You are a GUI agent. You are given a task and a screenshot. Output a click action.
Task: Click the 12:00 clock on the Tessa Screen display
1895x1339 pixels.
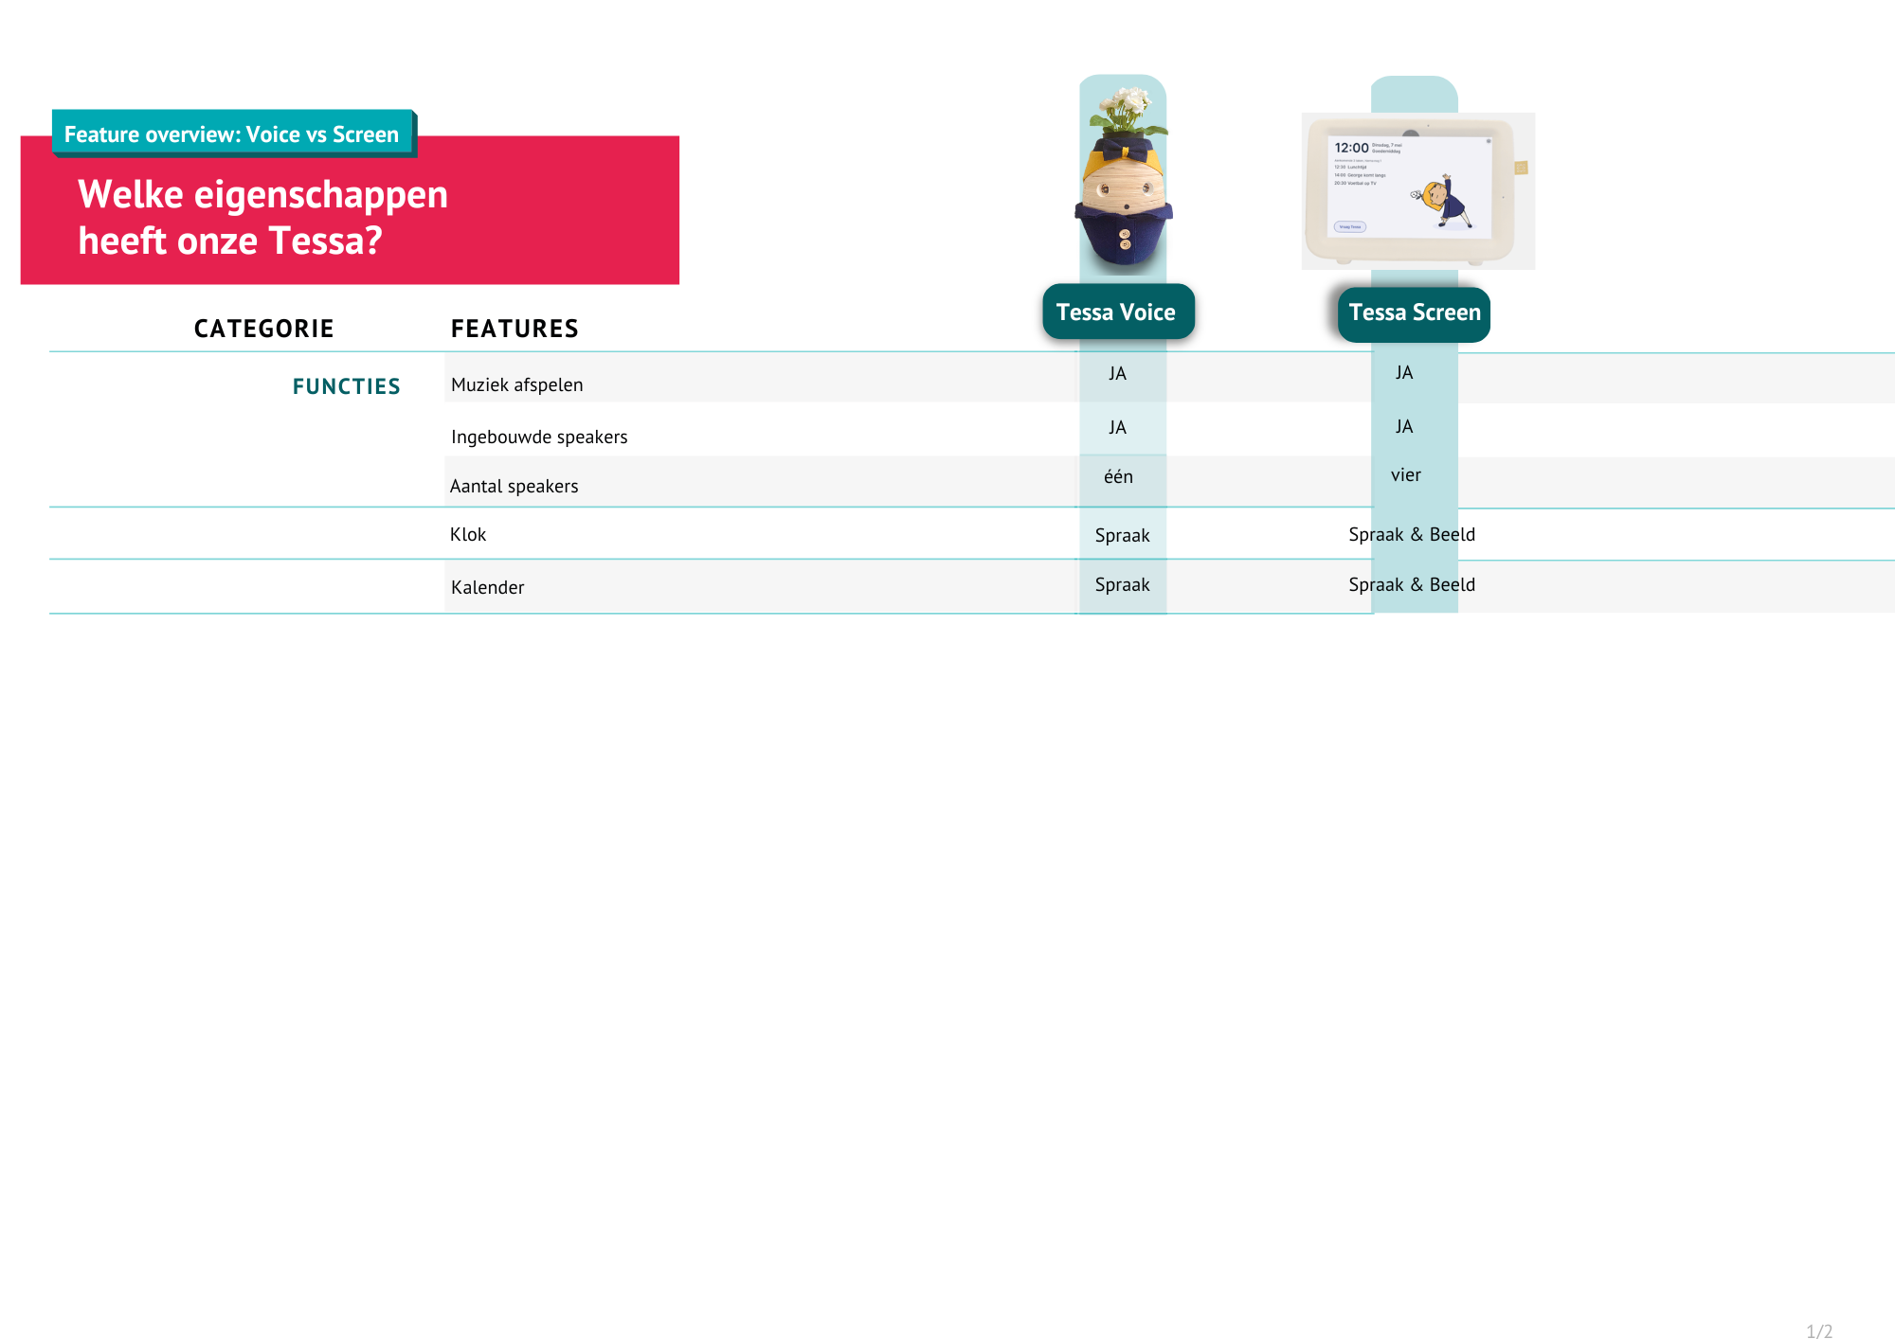[x=1351, y=148]
